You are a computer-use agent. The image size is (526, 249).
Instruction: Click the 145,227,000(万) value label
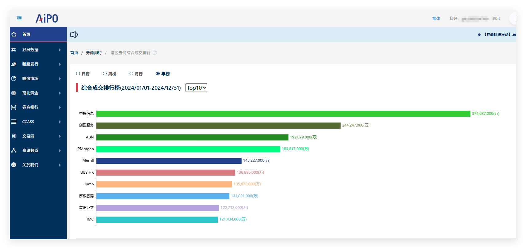click(257, 160)
